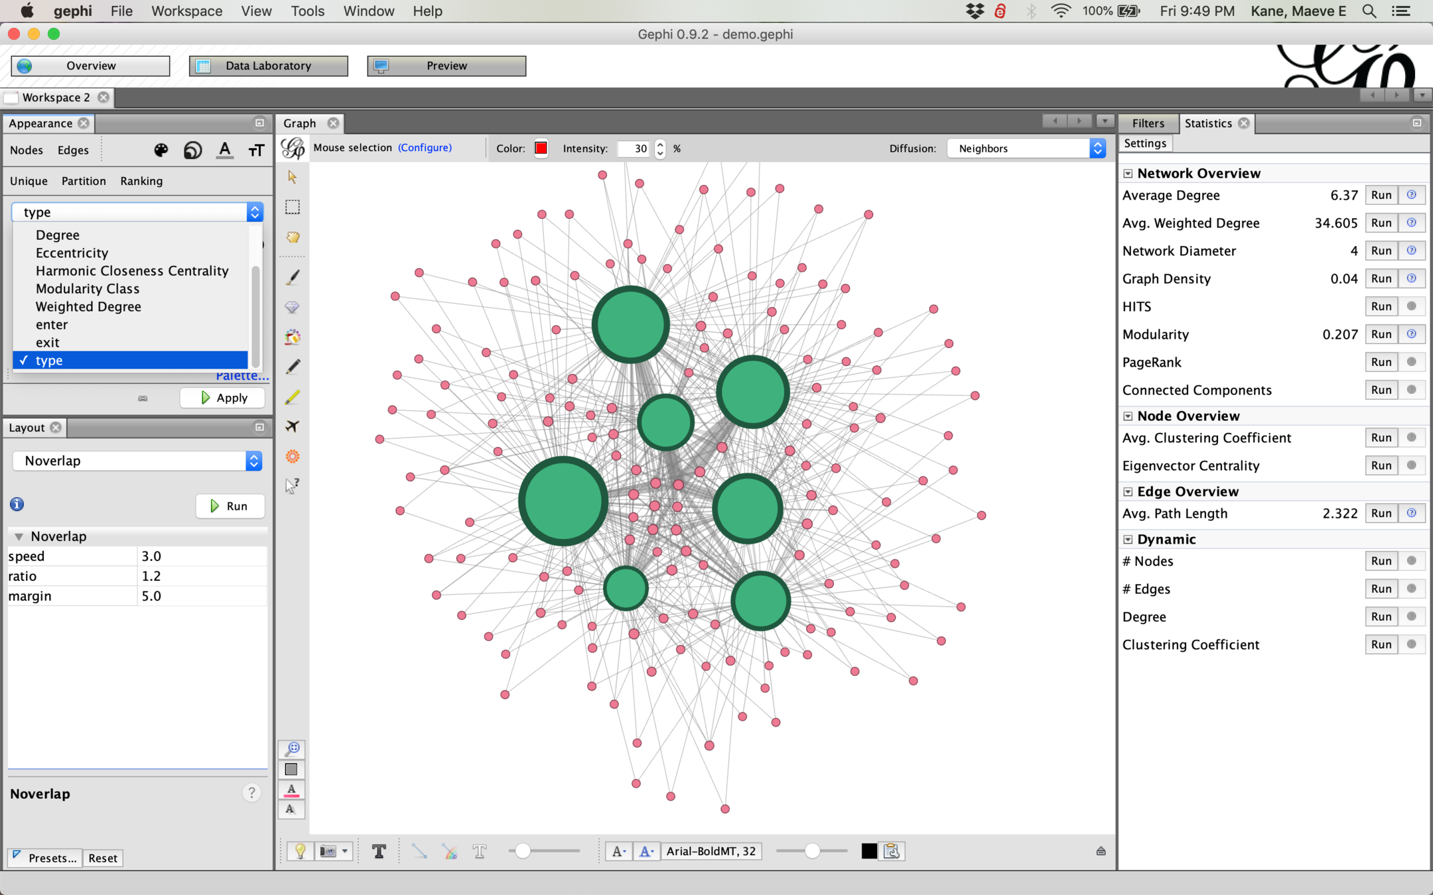The height and width of the screenshot is (895, 1433).
Task: Open the Noverlap layout dropdown
Action: pos(137,461)
